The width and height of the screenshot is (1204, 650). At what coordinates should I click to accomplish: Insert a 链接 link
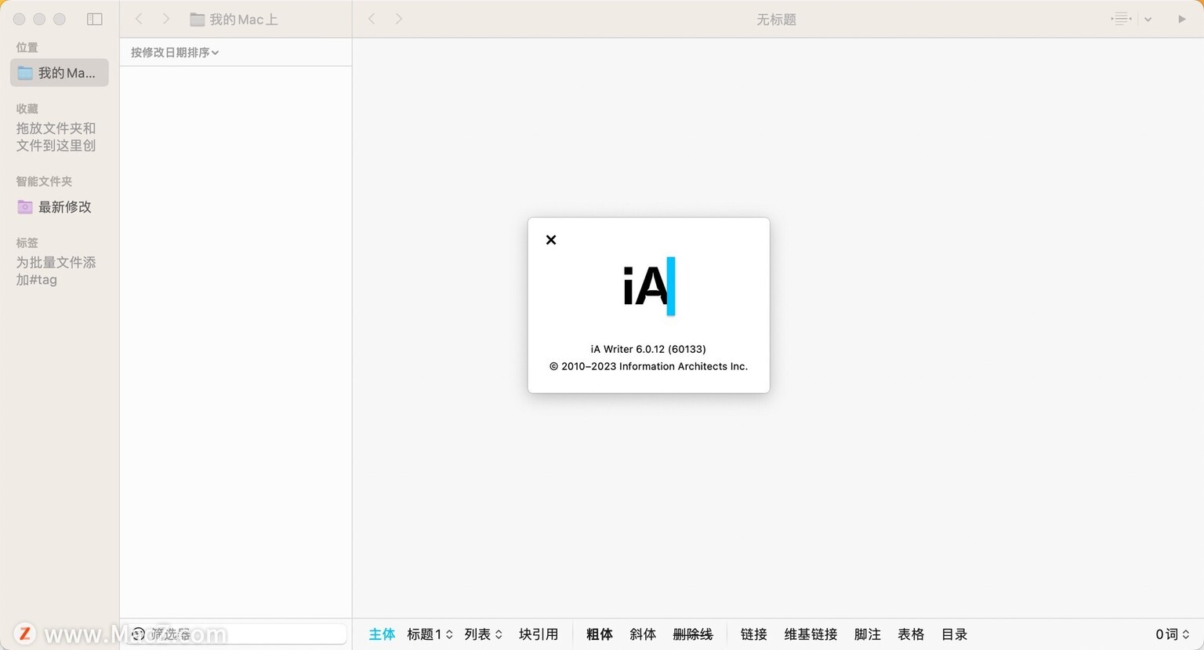754,634
